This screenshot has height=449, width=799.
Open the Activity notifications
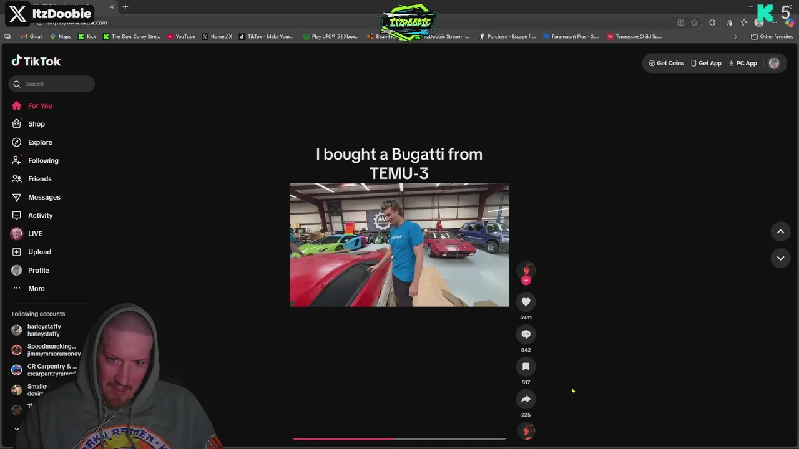40,215
